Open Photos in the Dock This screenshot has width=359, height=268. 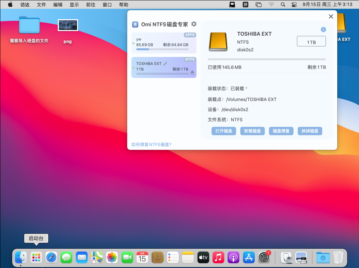[x=112, y=258]
